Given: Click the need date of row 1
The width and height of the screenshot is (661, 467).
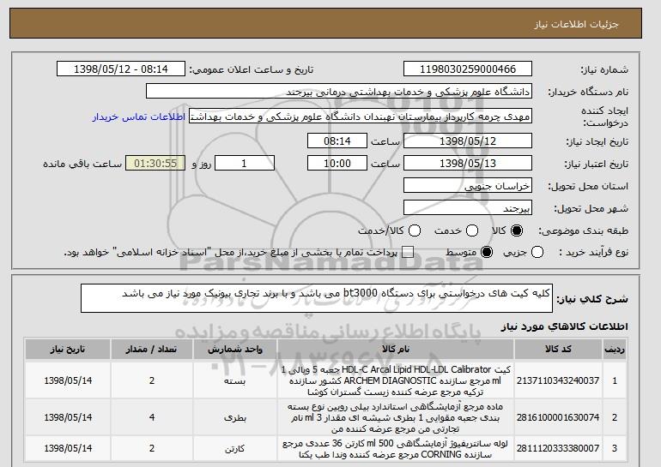Looking at the screenshot, I should click(x=68, y=380).
